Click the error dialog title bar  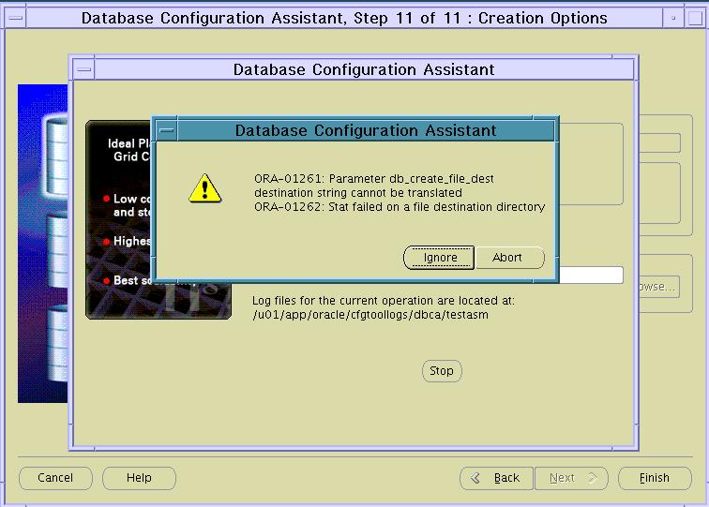[x=366, y=130]
